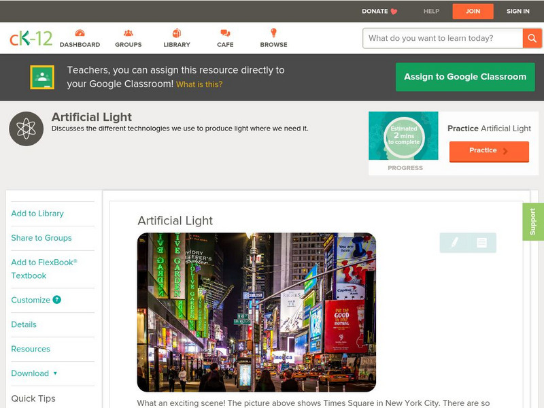Screen dimensions: 544x408
Task: Click the GROUPS menu label
Action: (129, 45)
